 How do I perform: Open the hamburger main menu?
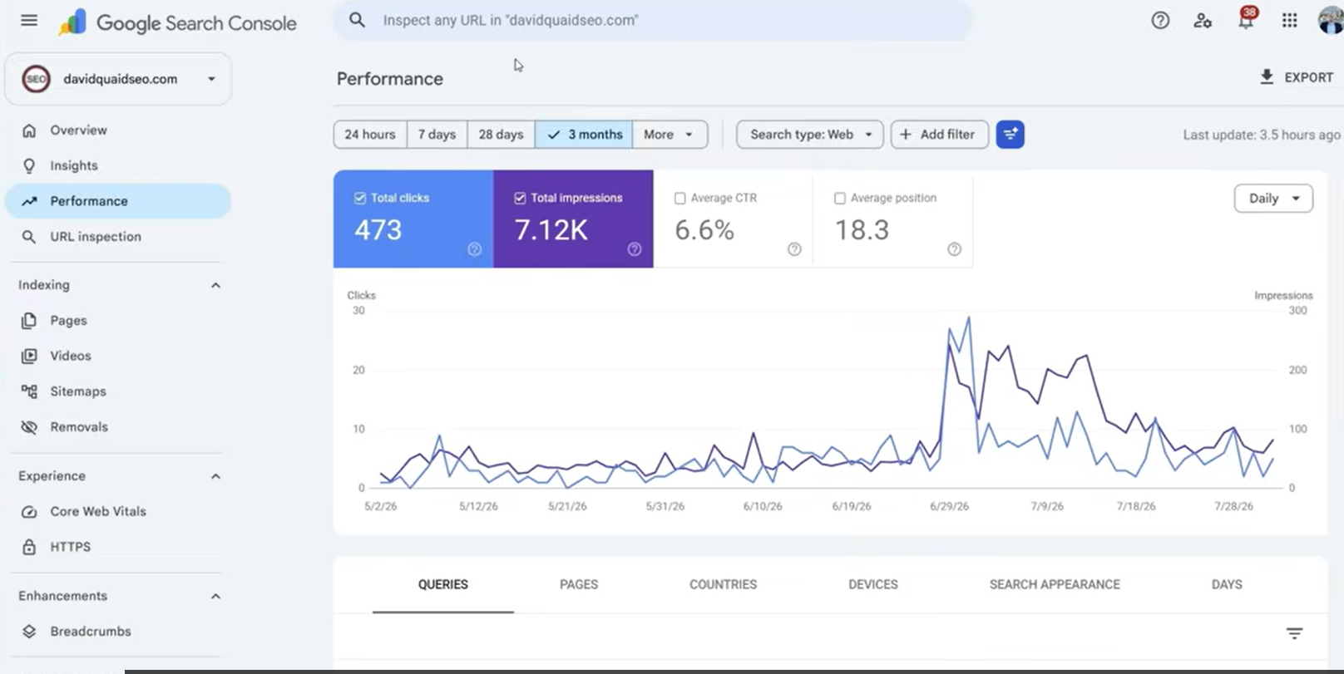tap(29, 20)
